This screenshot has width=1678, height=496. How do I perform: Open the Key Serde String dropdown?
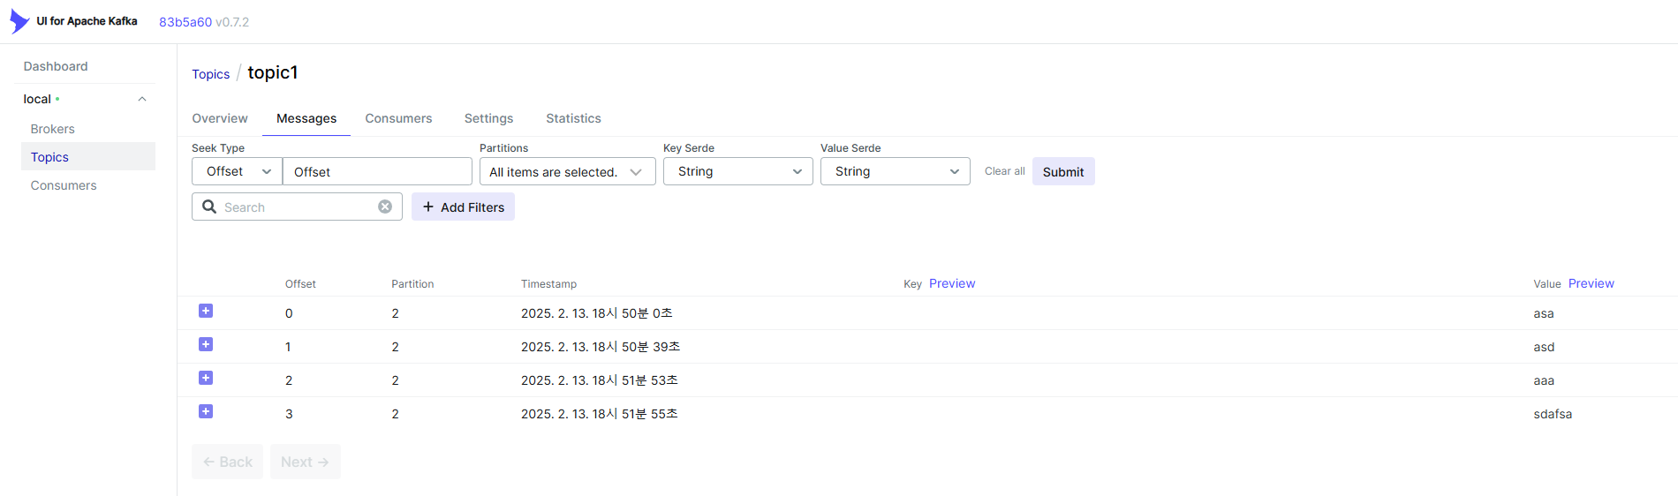(x=738, y=171)
